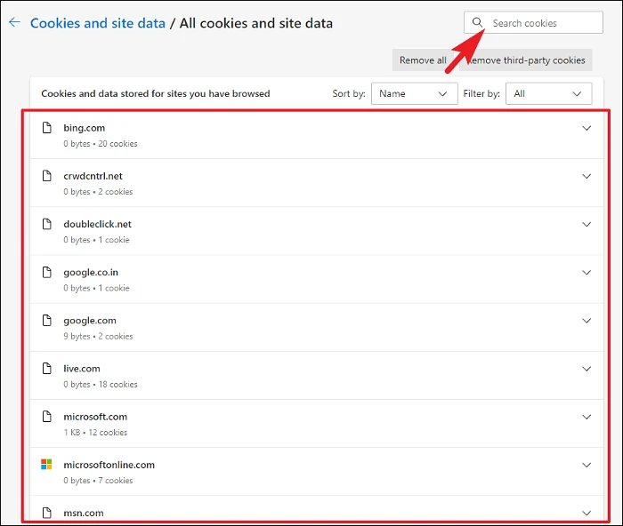Expand the google.com chevron
Screen dimensions: 623x526
587,321
